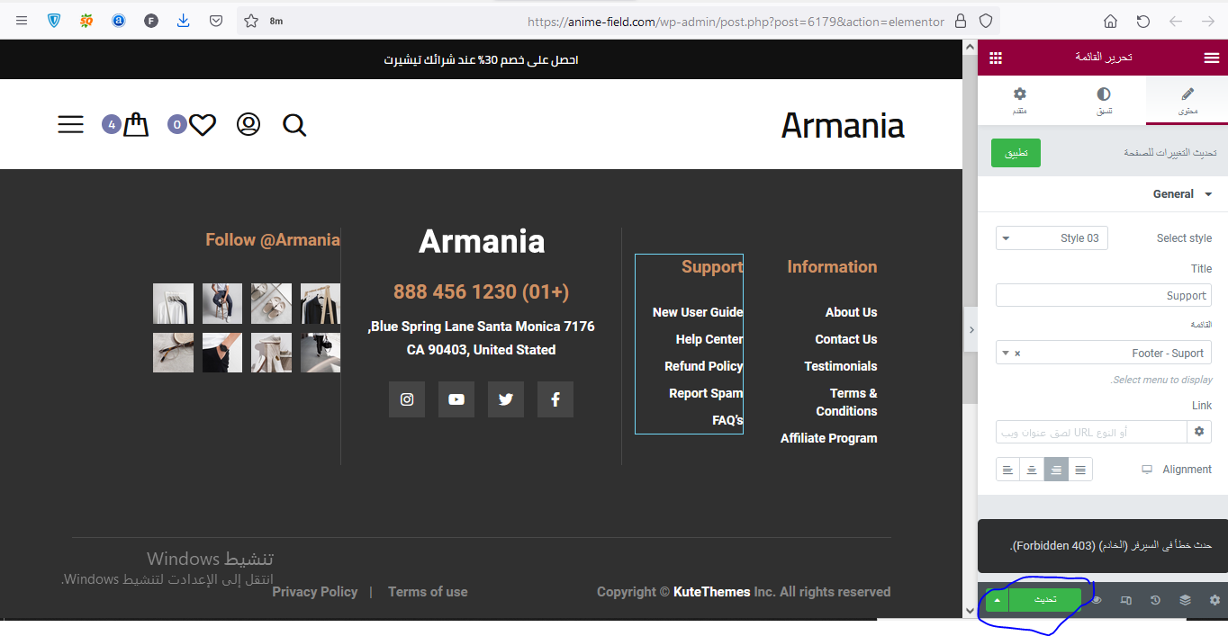Navigate forward with the right arrow
This screenshot has height=636, width=1228.
click(1208, 21)
